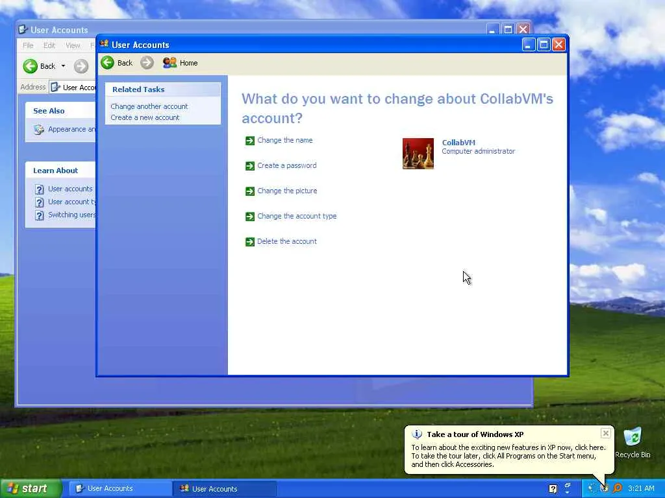Close the Take a tour balloon
The image size is (665, 498).
[606, 433]
